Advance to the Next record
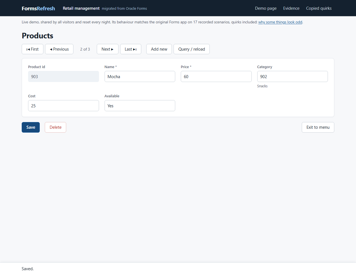This screenshot has width=356, height=278. click(108, 49)
